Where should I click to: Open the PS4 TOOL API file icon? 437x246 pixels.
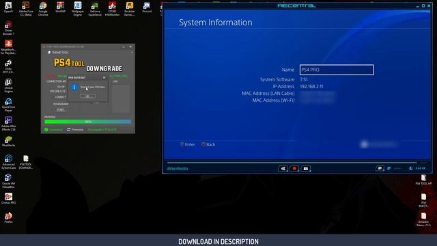tap(423, 180)
